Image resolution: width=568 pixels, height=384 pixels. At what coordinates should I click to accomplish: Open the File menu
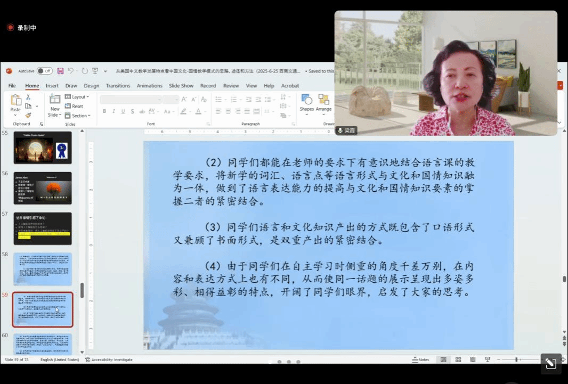tap(12, 86)
